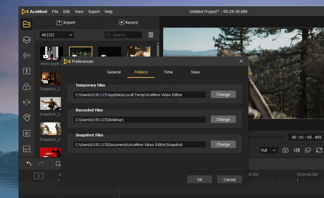
Task: Open the Export menu
Action: (94, 11)
